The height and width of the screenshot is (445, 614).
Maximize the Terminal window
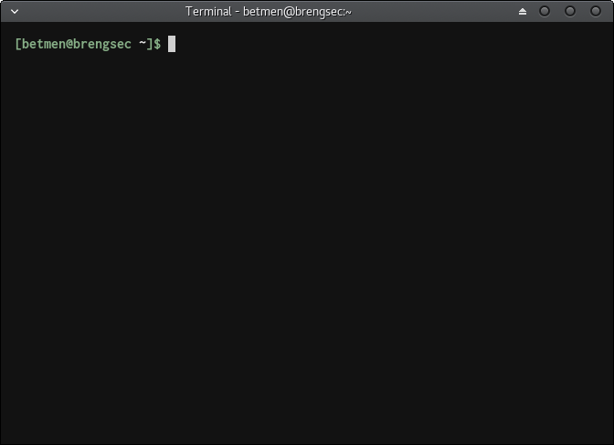click(x=570, y=11)
